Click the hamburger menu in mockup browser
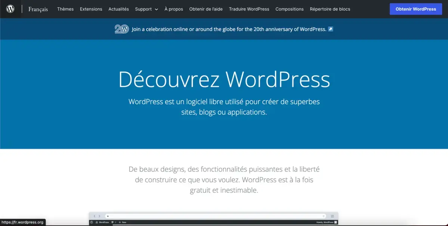The height and width of the screenshot is (226, 448). click(x=332, y=216)
